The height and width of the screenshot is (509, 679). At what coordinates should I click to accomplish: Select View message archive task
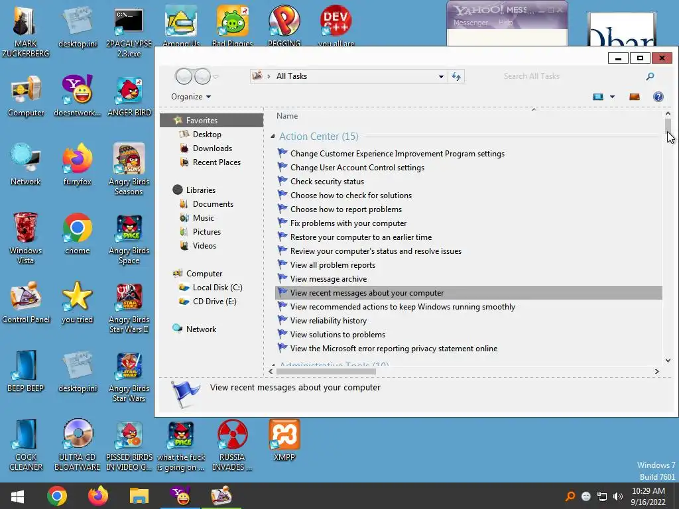(x=328, y=279)
